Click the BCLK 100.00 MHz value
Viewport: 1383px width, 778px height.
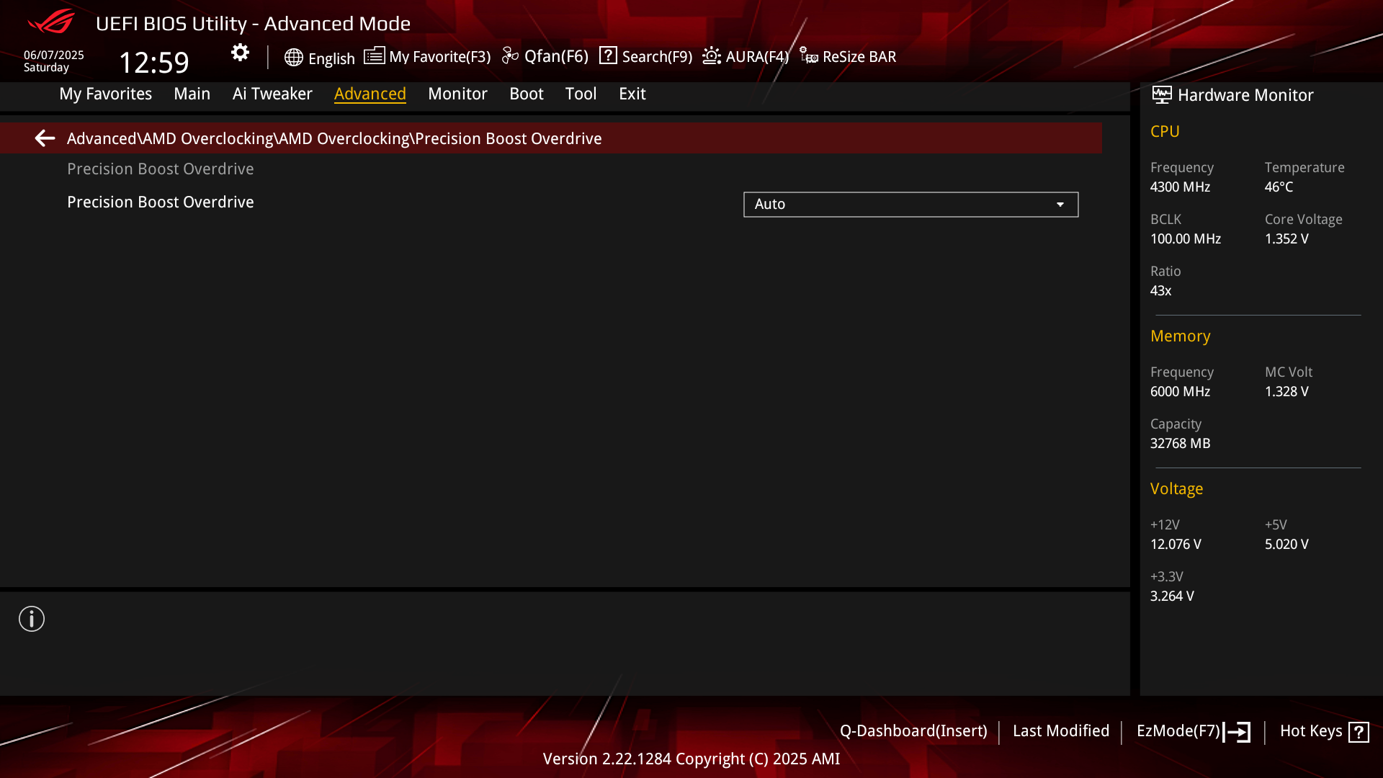[x=1186, y=239]
